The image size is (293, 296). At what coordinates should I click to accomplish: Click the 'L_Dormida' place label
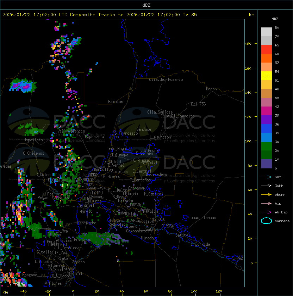[x=200, y=244]
